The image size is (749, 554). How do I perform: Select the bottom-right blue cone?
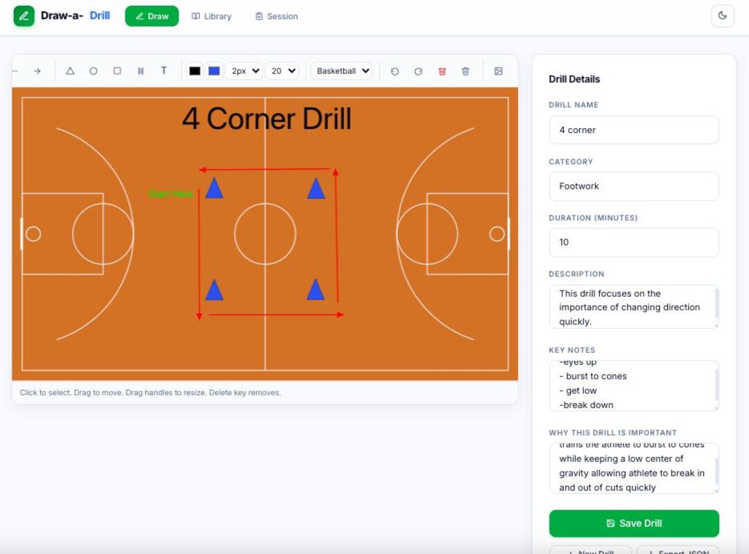pos(316,289)
